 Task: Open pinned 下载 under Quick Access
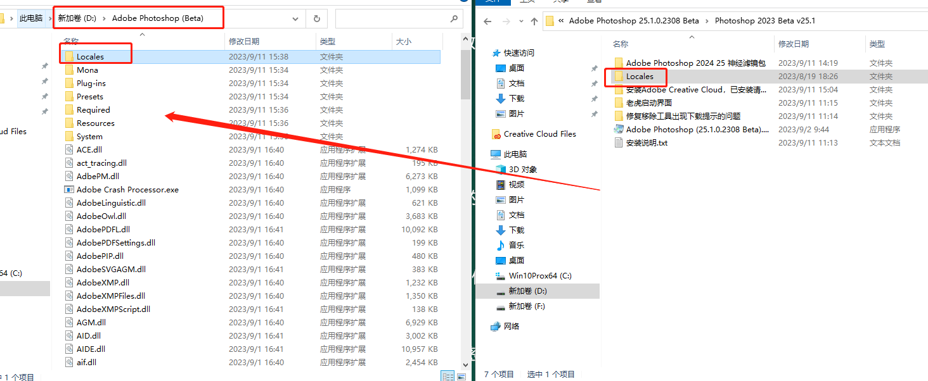(517, 98)
